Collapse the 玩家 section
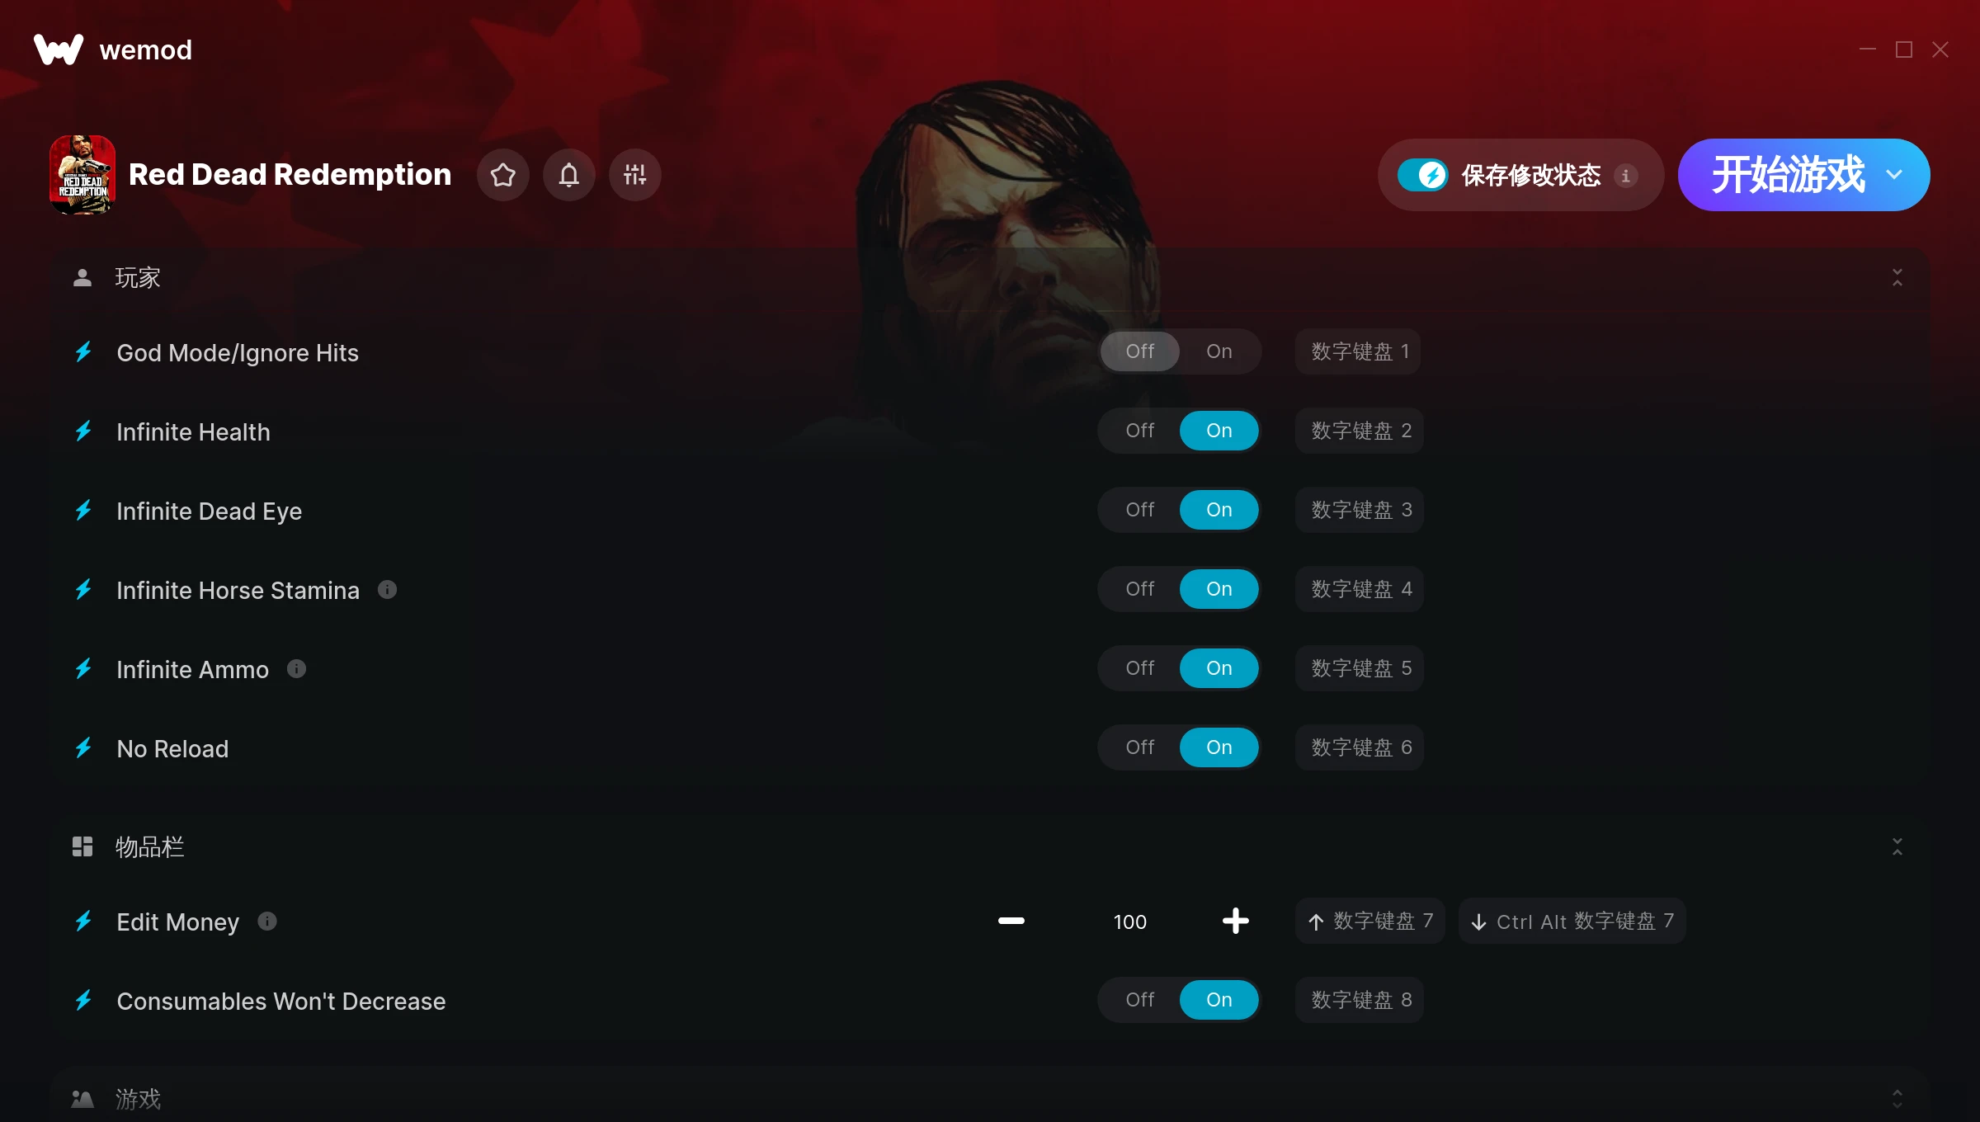The height and width of the screenshot is (1122, 1980). [1897, 277]
